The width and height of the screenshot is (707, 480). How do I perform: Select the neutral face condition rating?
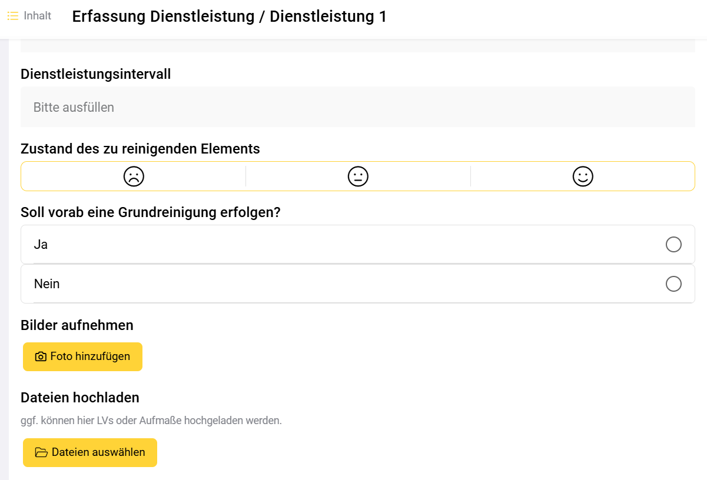coord(358,176)
